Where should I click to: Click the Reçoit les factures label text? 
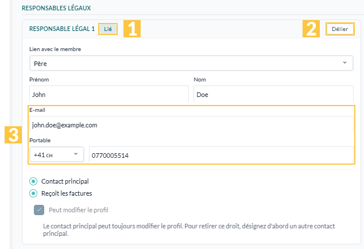pyautogui.click(x=67, y=193)
